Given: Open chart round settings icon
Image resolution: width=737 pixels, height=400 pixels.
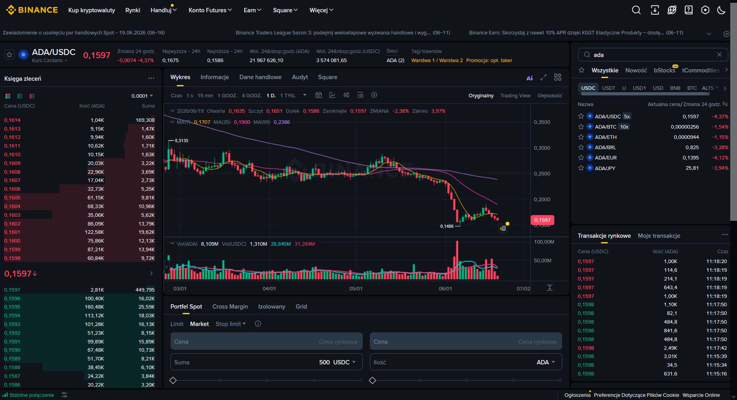Looking at the screenshot, I should (x=374, y=95).
